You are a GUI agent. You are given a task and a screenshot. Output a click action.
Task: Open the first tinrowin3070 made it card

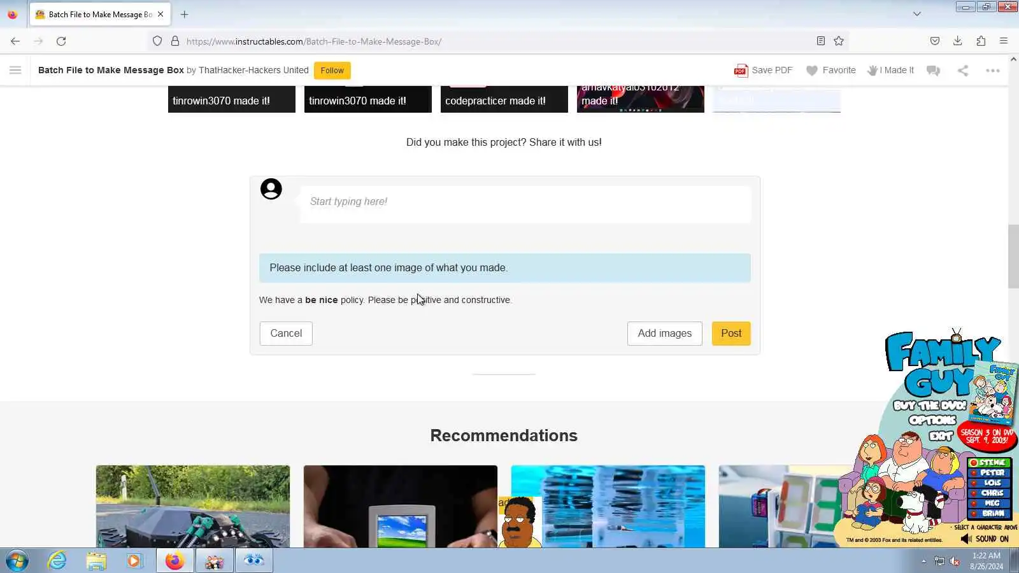[232, 99]
